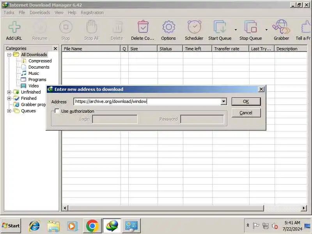Viewport: 312px width, 234px height.
Task: Expand the Unfinished tree node
Action: click(9, 92)
